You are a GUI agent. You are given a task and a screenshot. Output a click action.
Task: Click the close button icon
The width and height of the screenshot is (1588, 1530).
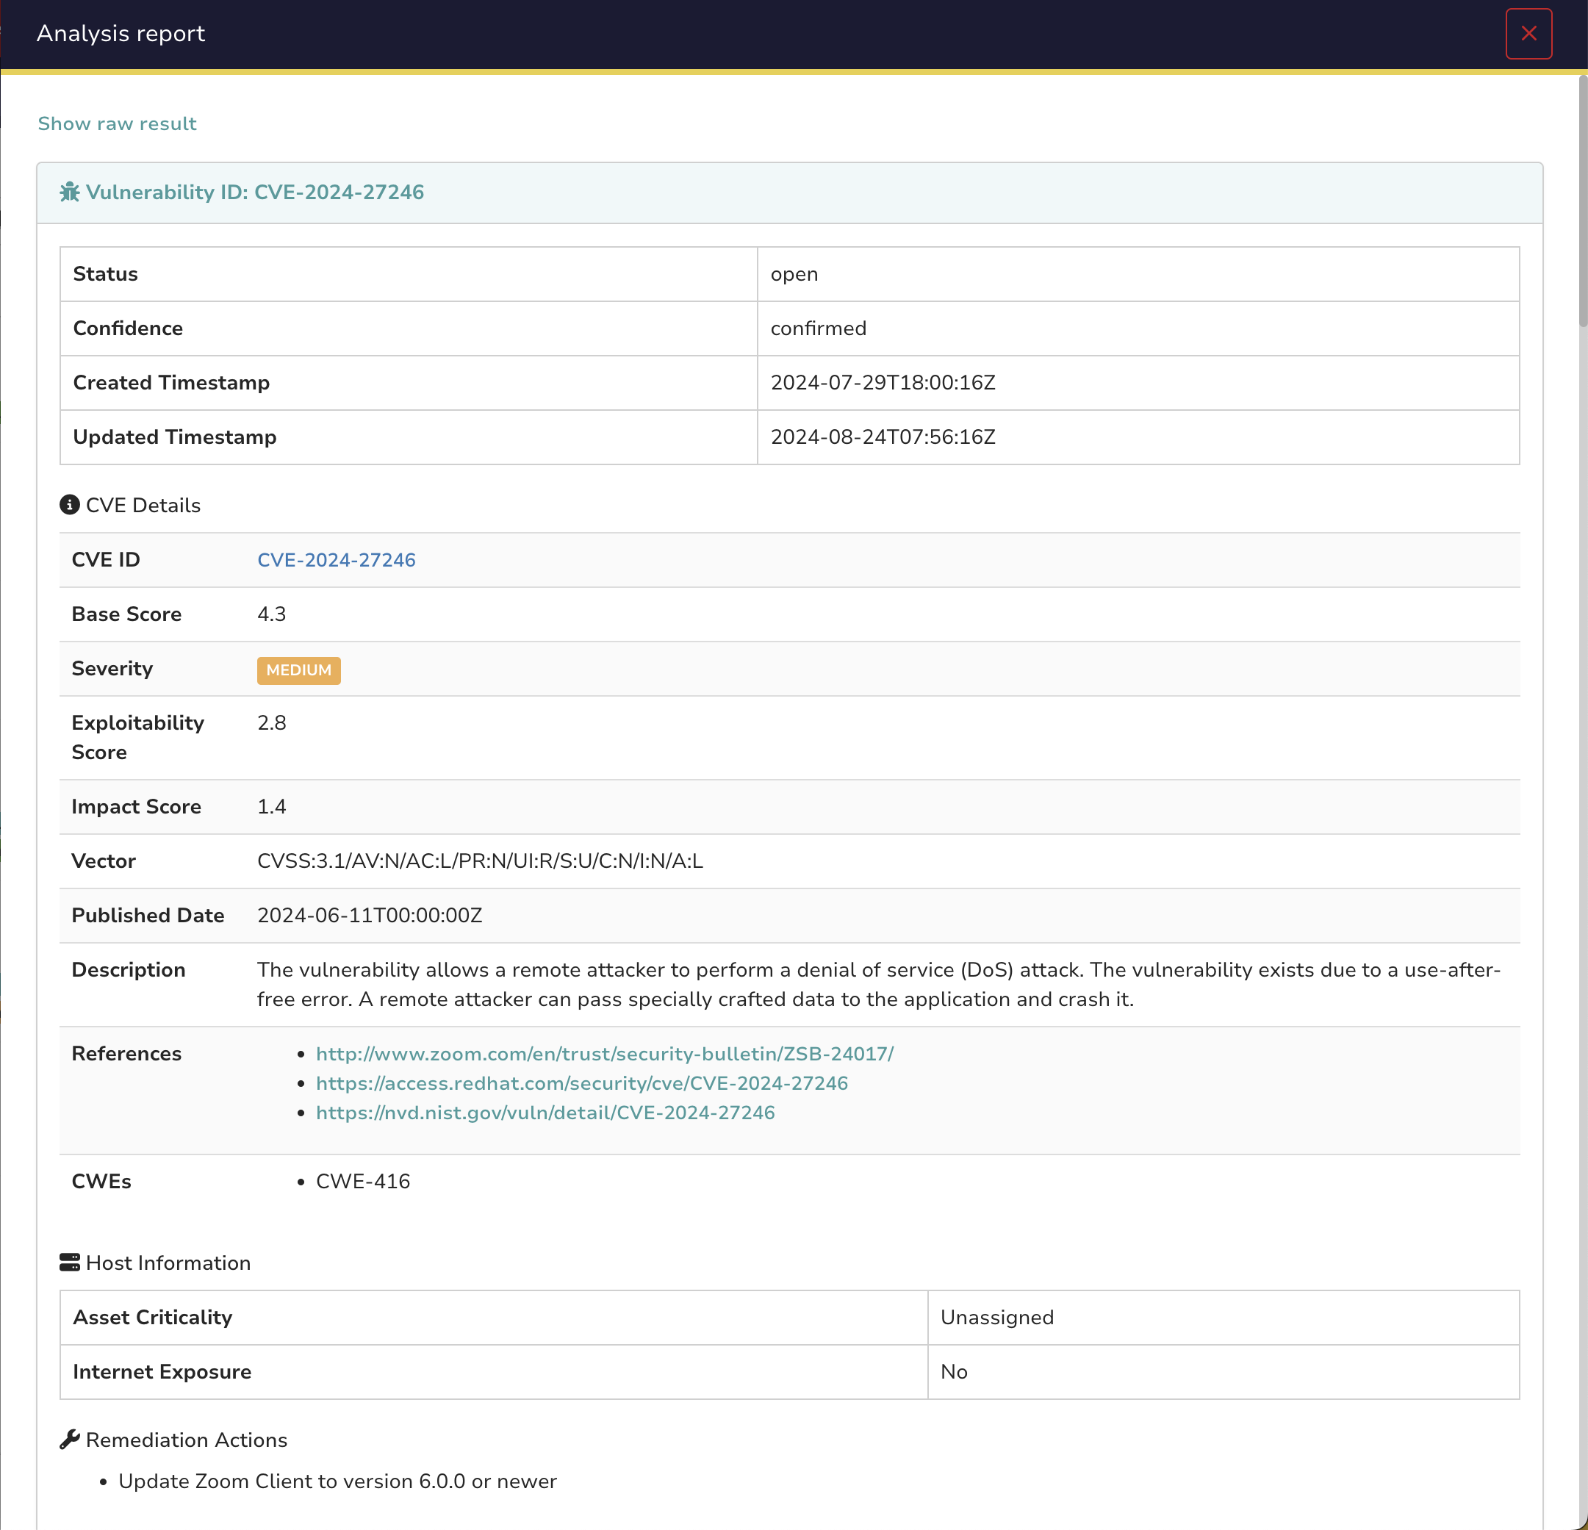click(1528, 32)
